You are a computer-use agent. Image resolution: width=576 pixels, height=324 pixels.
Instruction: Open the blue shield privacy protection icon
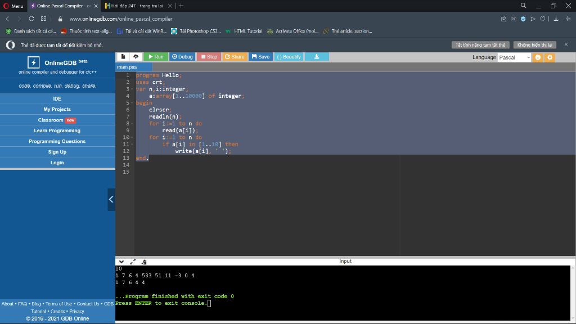(523, 19)
